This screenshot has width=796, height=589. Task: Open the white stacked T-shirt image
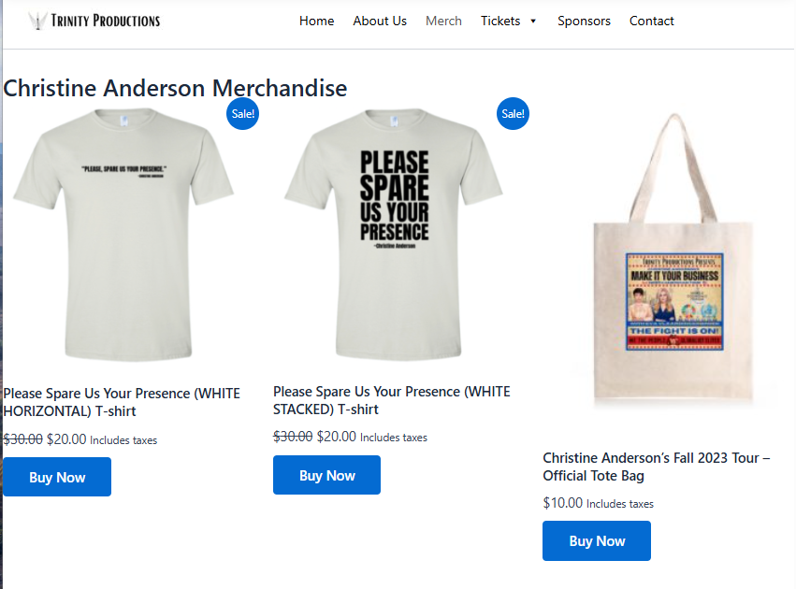394,235
